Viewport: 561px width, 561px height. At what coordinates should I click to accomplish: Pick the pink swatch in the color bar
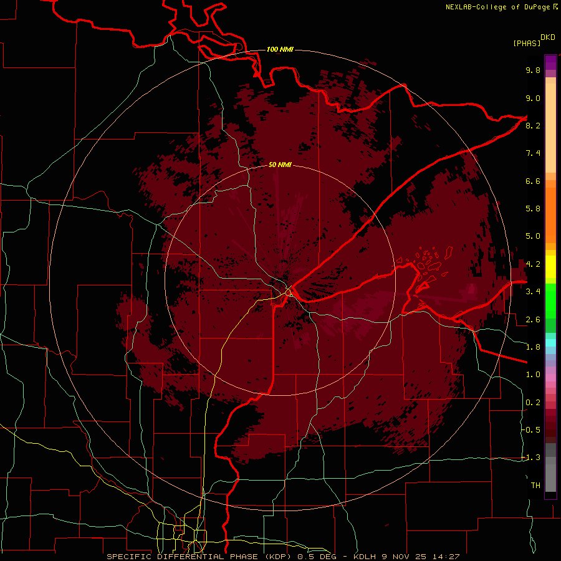pos(550,378)
